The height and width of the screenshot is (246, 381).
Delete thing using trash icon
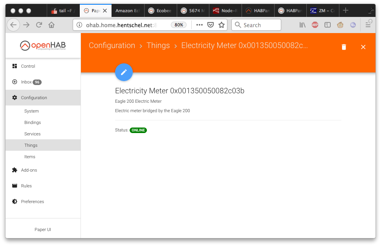344,47
